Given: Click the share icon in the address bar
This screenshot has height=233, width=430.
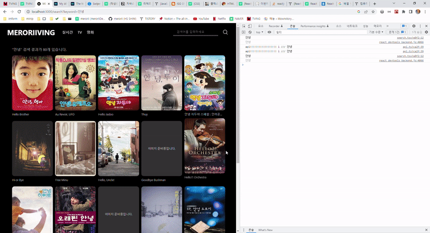Looking at the screenshot, I should pos(366,12).
